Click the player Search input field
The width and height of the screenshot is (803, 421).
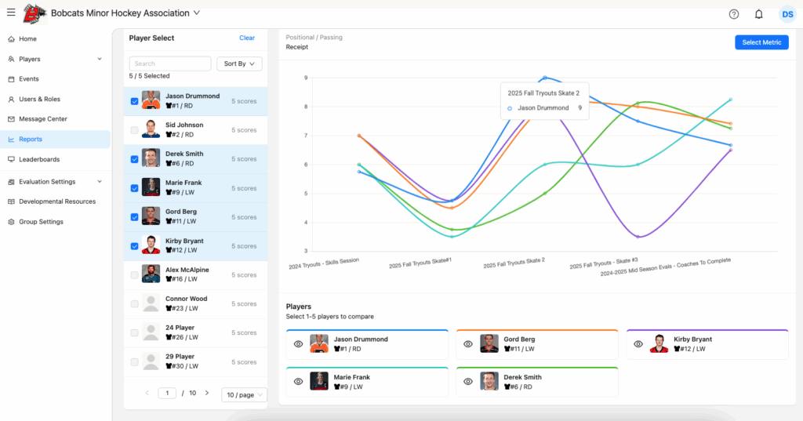[170, 64]
